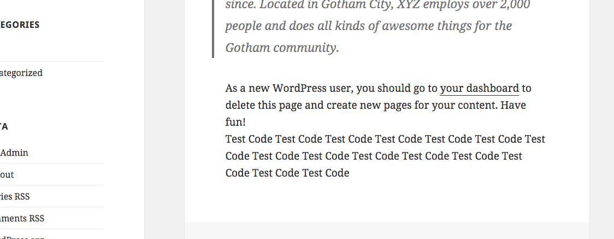
Task: Open the "your dashboard" link
Action: click(x=479, y=88)
